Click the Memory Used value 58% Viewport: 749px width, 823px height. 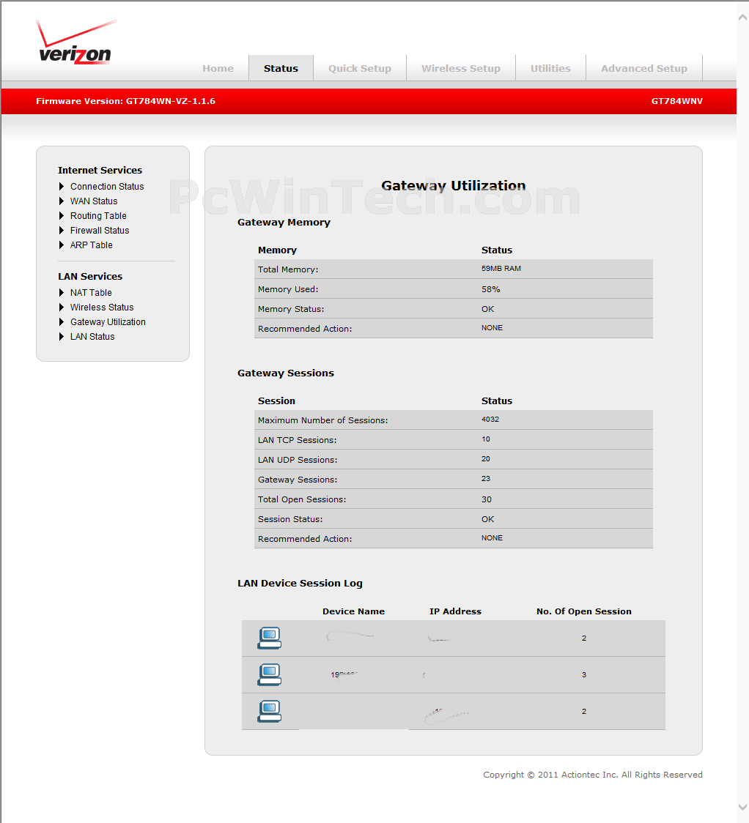click(x=490, y=289)
